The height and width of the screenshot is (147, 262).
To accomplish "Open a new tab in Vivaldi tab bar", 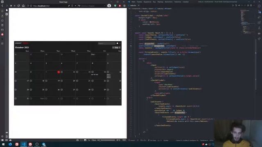I will coord(7,14).
